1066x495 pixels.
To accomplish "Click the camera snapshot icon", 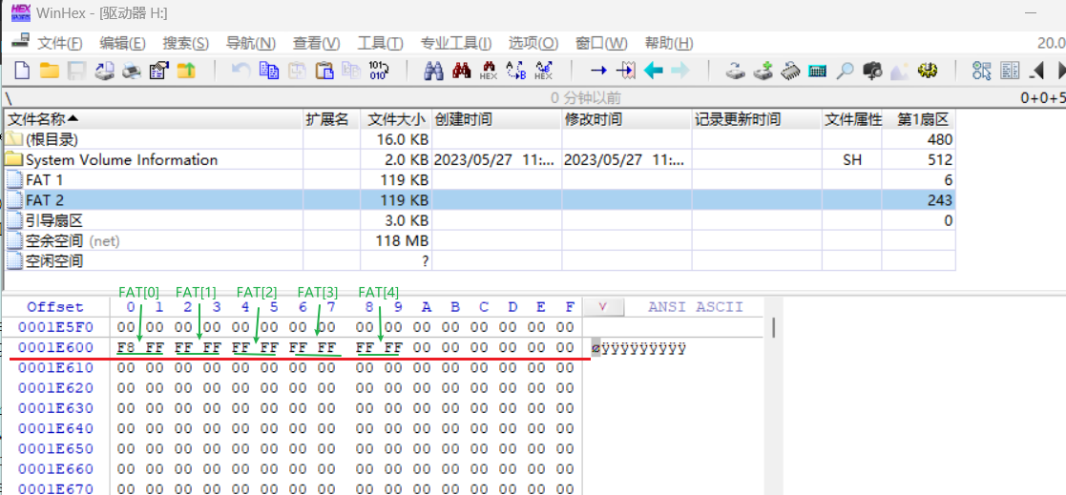I will [872, 70].
